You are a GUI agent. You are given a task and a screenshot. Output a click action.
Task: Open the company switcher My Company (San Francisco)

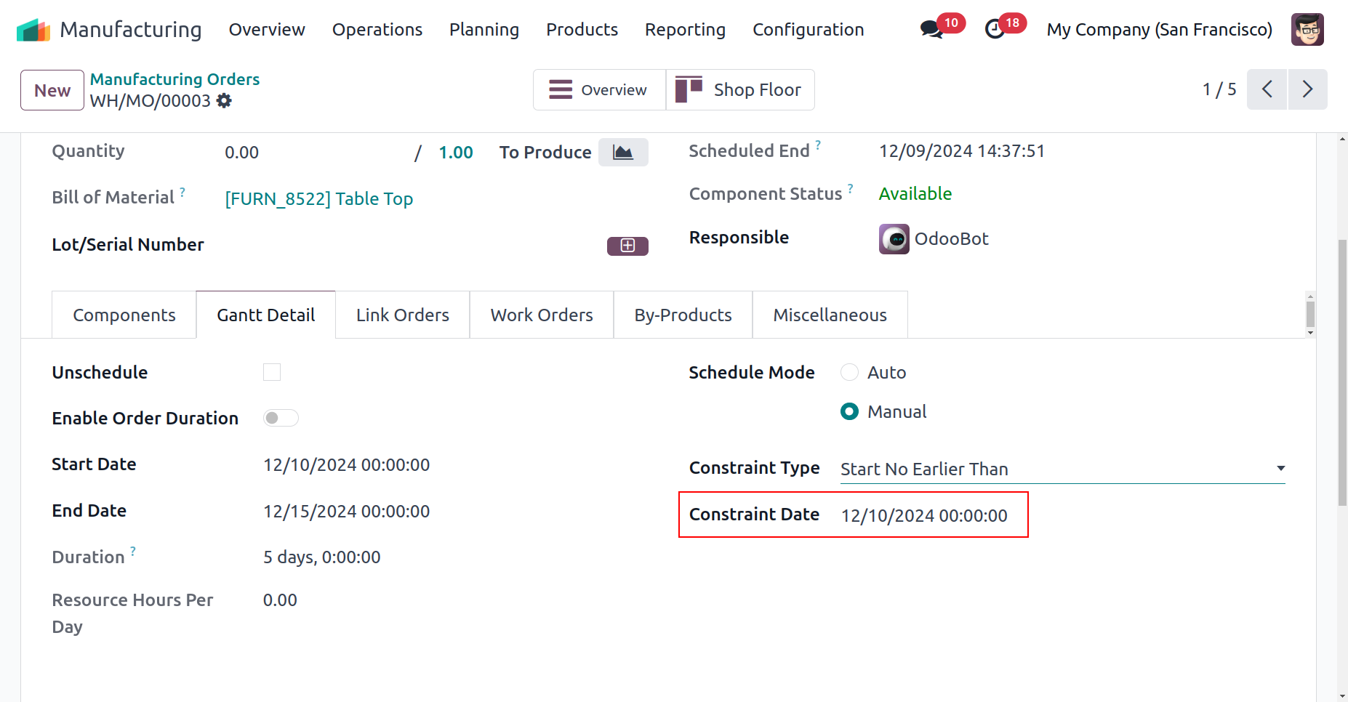coord(1159,30)
